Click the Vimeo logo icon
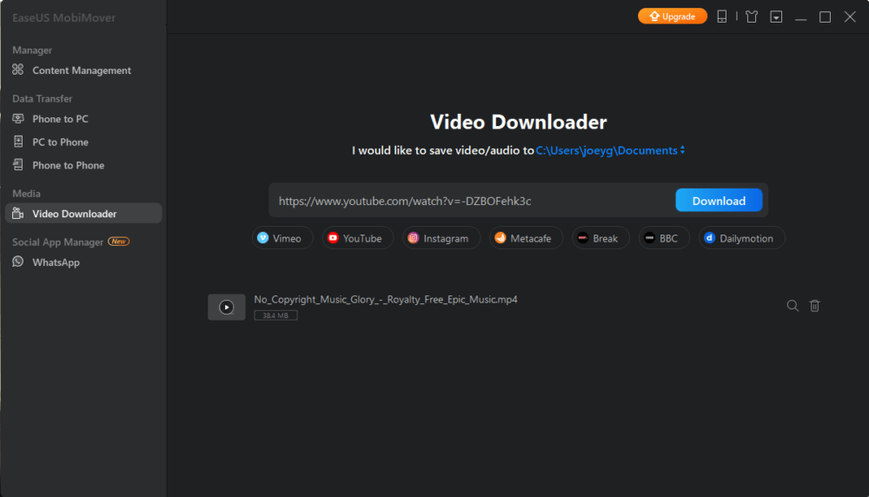This screenshot has height=497, width=869. click(263, 238)
